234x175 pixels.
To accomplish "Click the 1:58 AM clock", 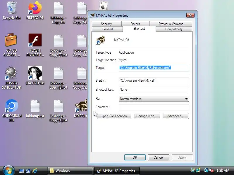I will [223, 170].
